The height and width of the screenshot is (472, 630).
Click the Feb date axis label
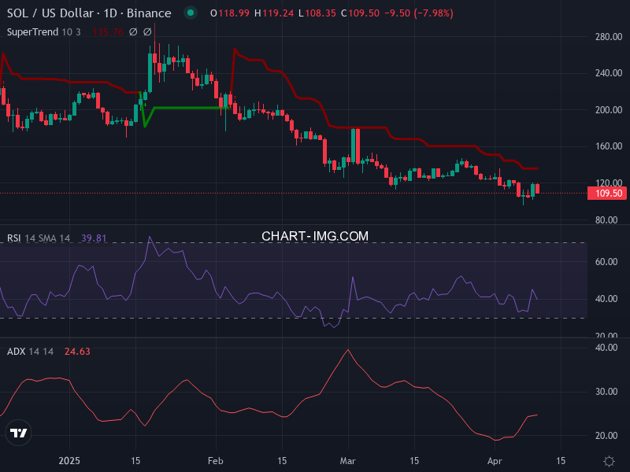[x=215, y=461]
